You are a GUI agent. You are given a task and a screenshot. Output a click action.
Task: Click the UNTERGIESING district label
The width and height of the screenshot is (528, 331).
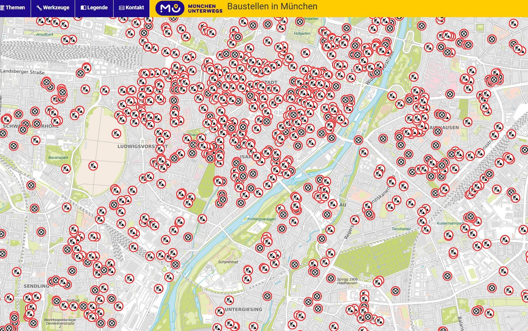pos(243,309)
